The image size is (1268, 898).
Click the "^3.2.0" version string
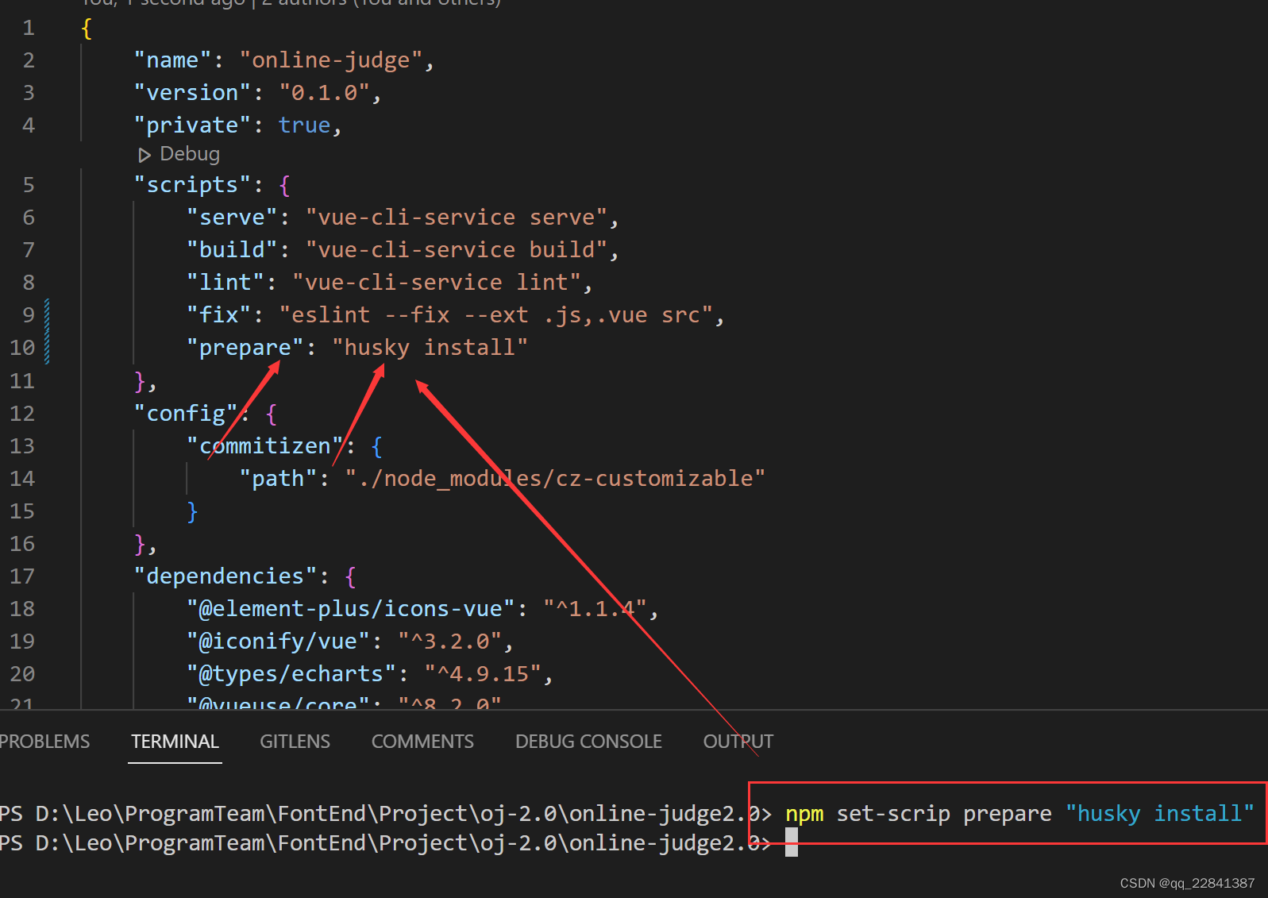450,642
